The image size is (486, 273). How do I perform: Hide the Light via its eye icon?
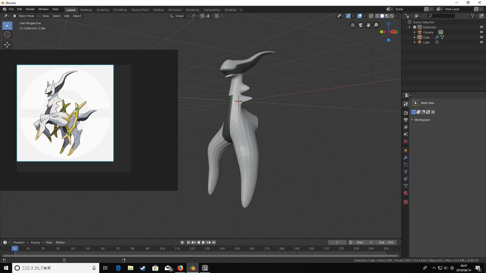point(482,42)
